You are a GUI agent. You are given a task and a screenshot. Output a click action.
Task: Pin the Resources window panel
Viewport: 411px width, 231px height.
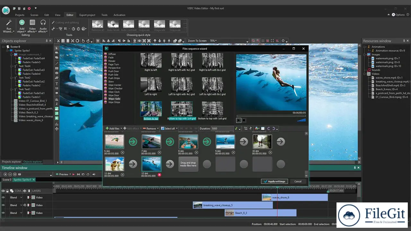(x=404, y=41)
